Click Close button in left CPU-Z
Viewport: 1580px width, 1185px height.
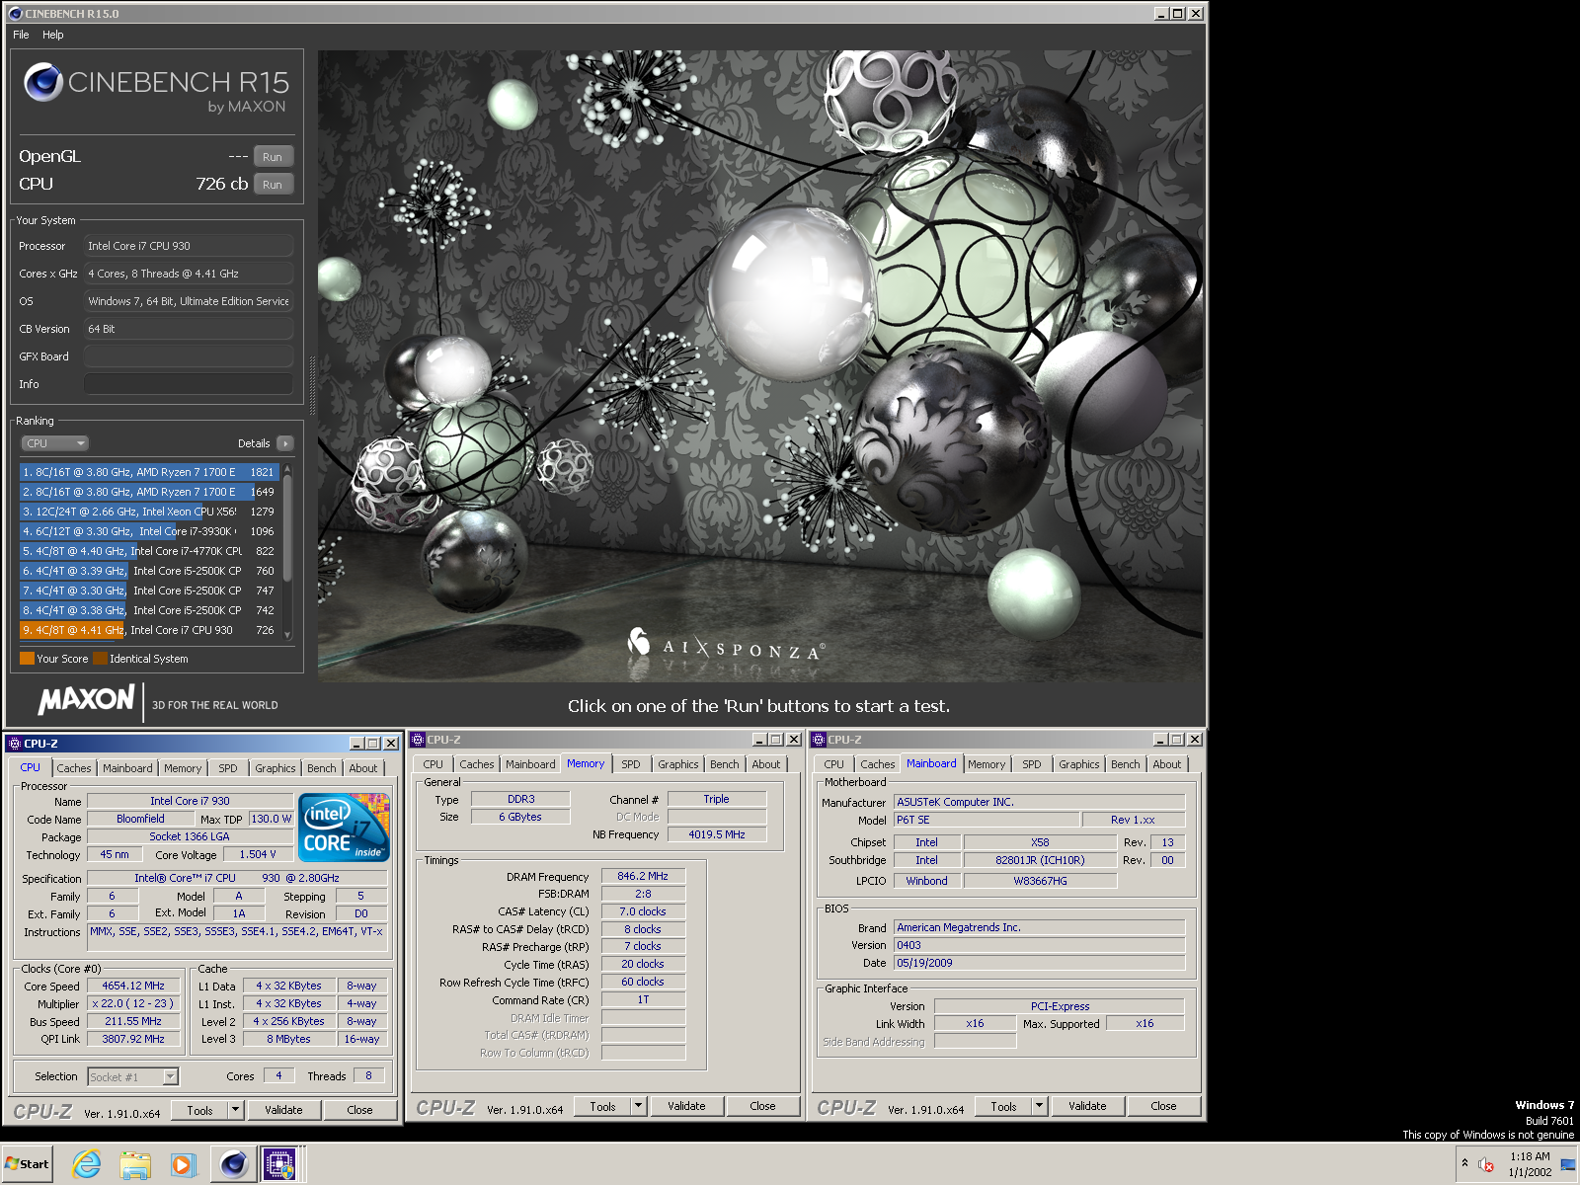point(360,1110)
